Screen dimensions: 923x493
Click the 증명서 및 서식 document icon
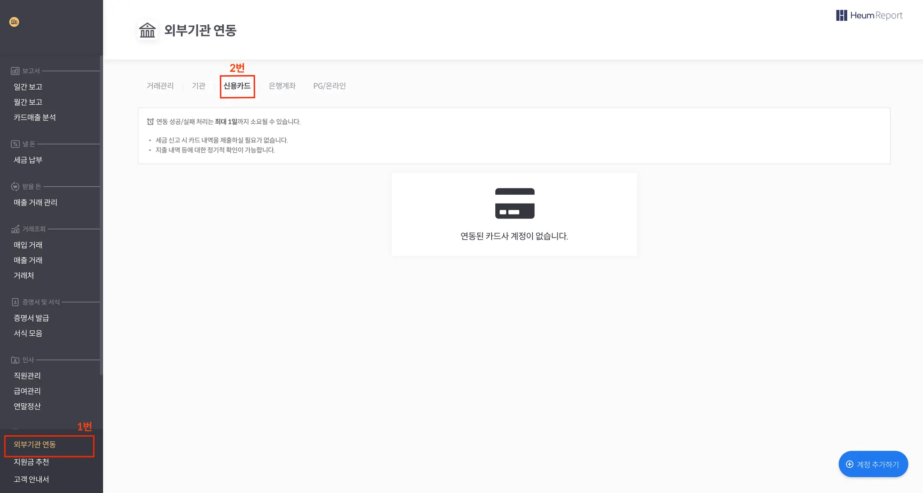pos(15,302)
